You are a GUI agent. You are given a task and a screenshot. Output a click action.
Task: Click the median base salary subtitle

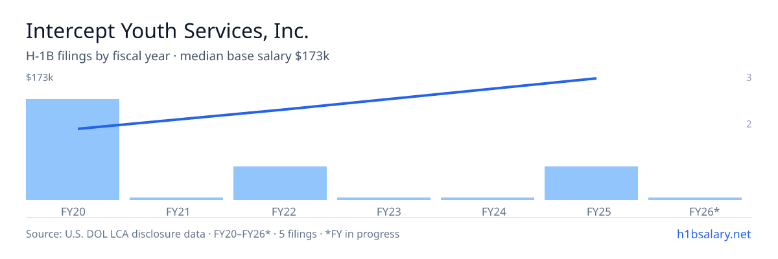(x=178, y=56)
